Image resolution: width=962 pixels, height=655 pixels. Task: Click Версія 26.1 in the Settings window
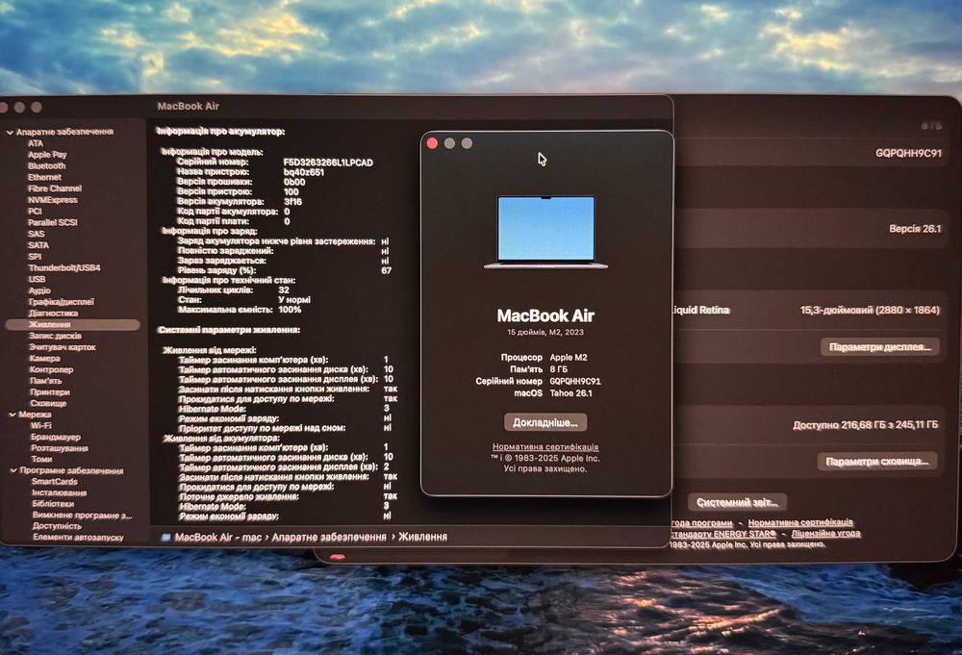(915, 229)
